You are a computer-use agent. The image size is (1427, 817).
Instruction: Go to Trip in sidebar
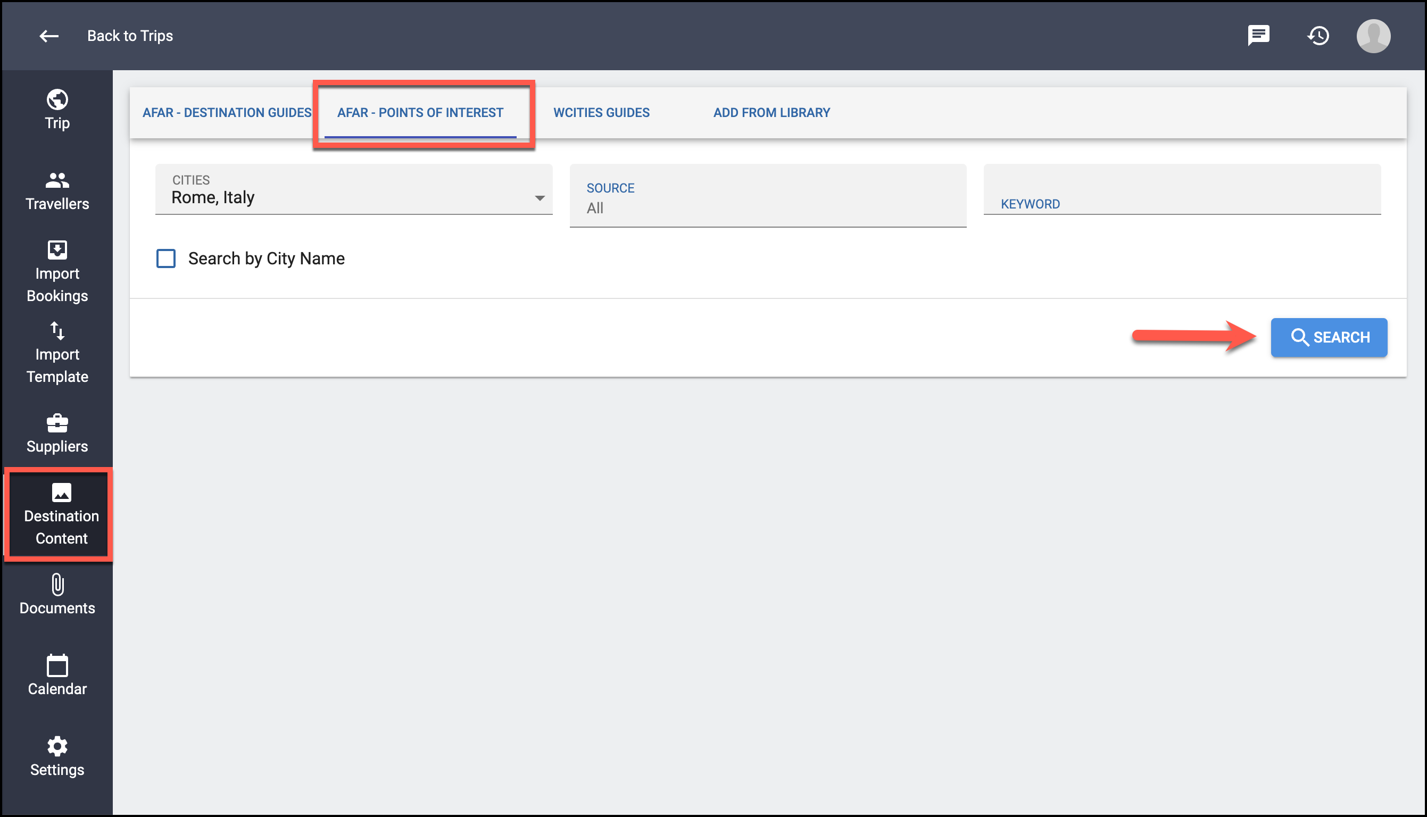coord(57,110)
